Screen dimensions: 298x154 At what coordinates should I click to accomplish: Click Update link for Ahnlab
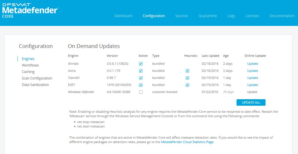253,64
